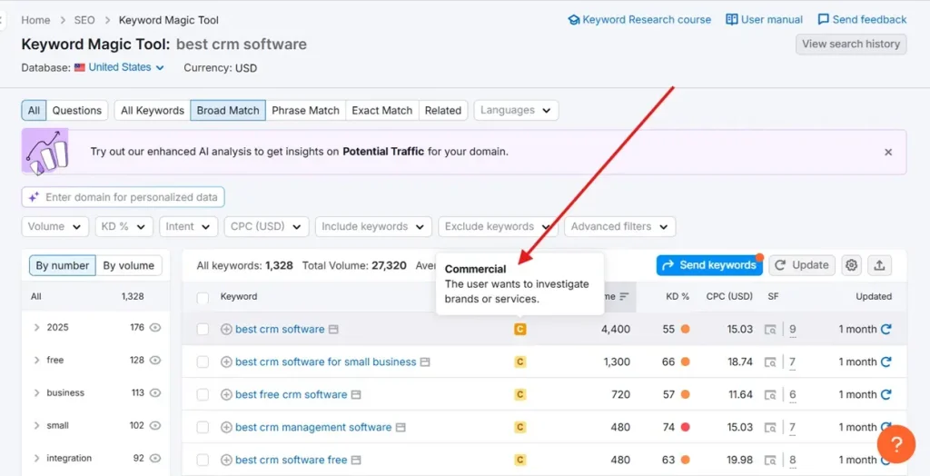Add 'best crm management software' via plus icon

[226, 427]
